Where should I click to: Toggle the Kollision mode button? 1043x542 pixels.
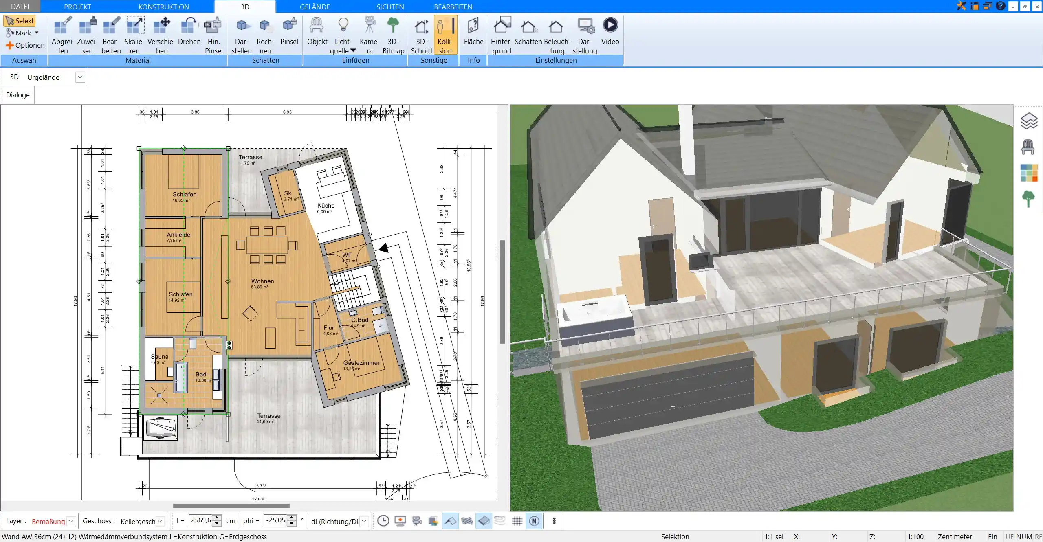click(x=445, y=35)
